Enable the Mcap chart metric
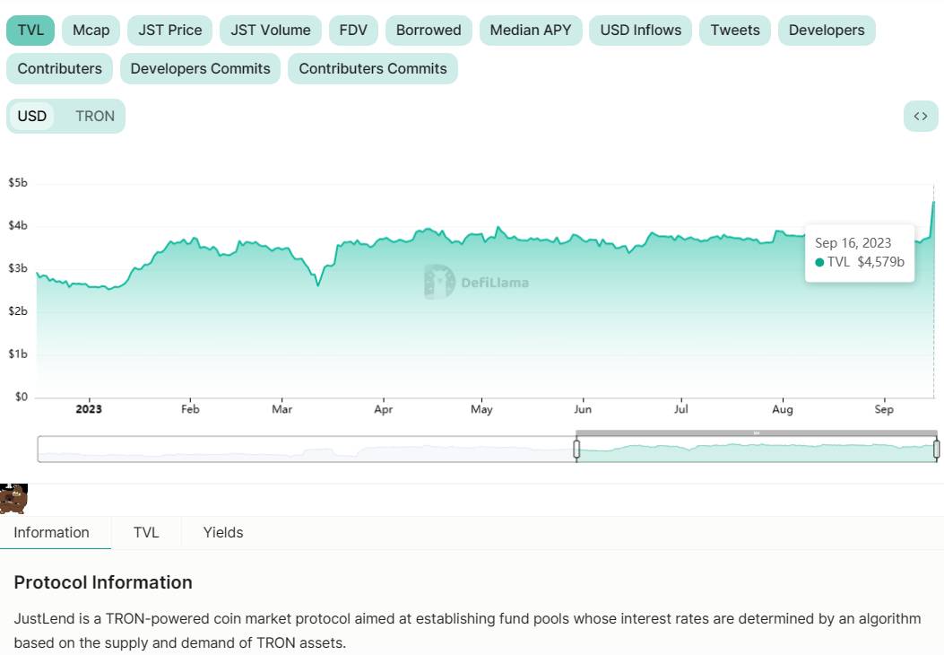This screenshot has height=655, width=944. point(91,31)
